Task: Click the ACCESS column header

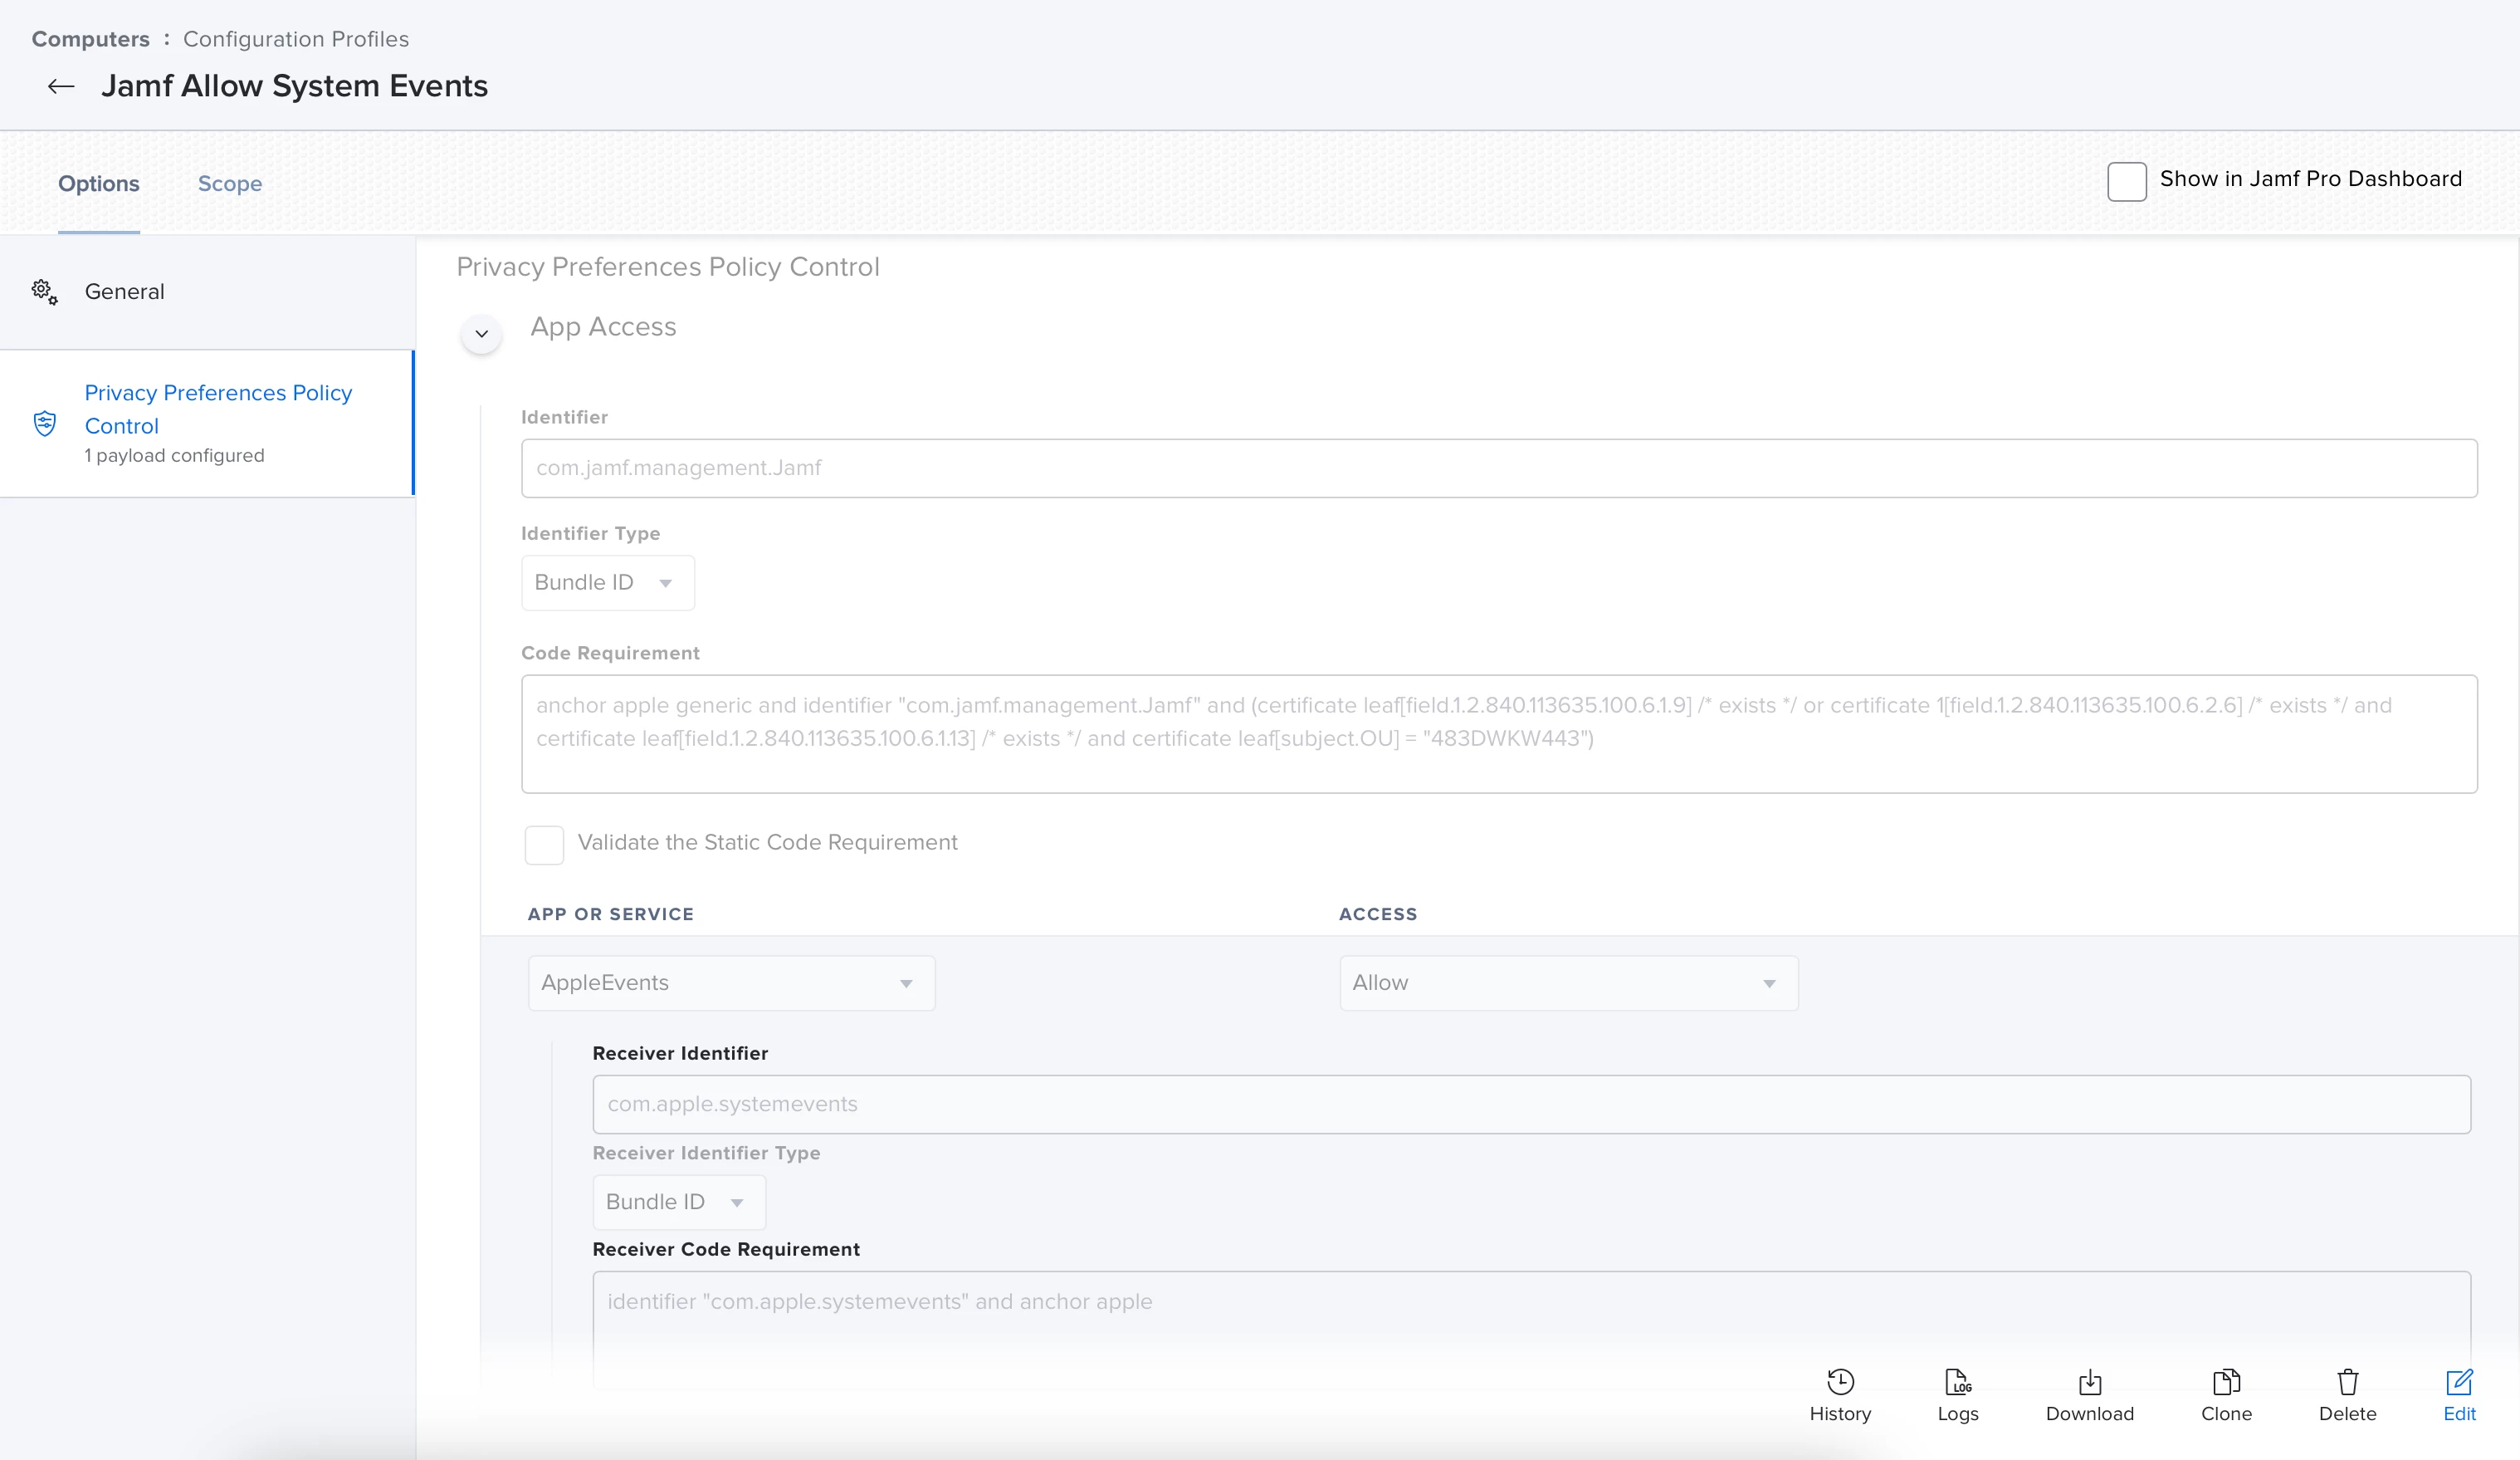Action: point(1378,914)
